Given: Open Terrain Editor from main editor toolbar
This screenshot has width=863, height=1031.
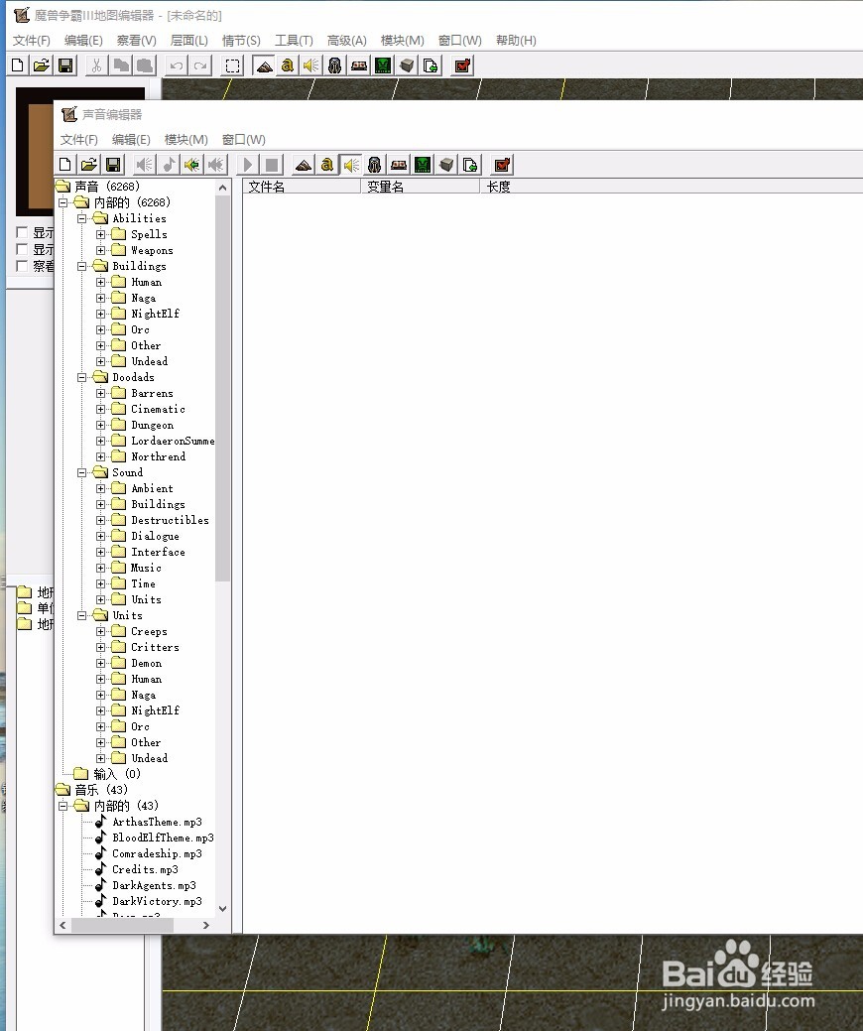Looking at the screenshot, I should pyautogui.click(x=264, y=65).
